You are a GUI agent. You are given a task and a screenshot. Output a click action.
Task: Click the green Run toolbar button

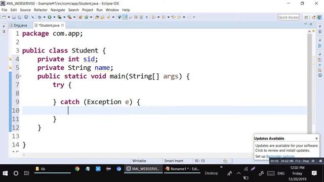(x=50, y=17)
